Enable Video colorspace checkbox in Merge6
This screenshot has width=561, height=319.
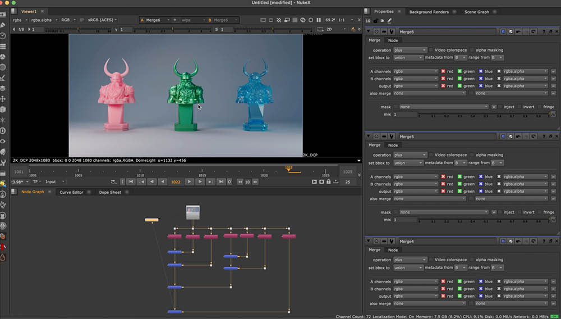click(x=431, y=50)
